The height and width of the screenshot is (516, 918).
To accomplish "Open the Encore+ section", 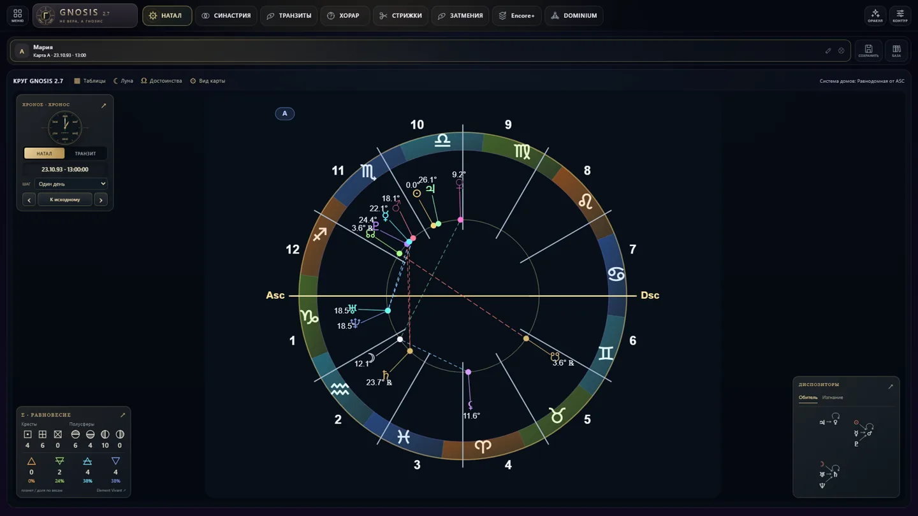I will pyautogui.click(x=517, y=15).
